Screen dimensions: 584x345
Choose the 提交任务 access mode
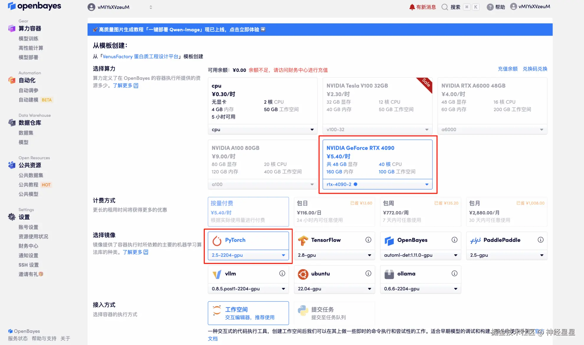[334, 313]
